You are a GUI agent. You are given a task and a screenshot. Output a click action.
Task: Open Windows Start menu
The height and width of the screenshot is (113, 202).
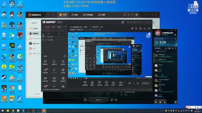2,110
